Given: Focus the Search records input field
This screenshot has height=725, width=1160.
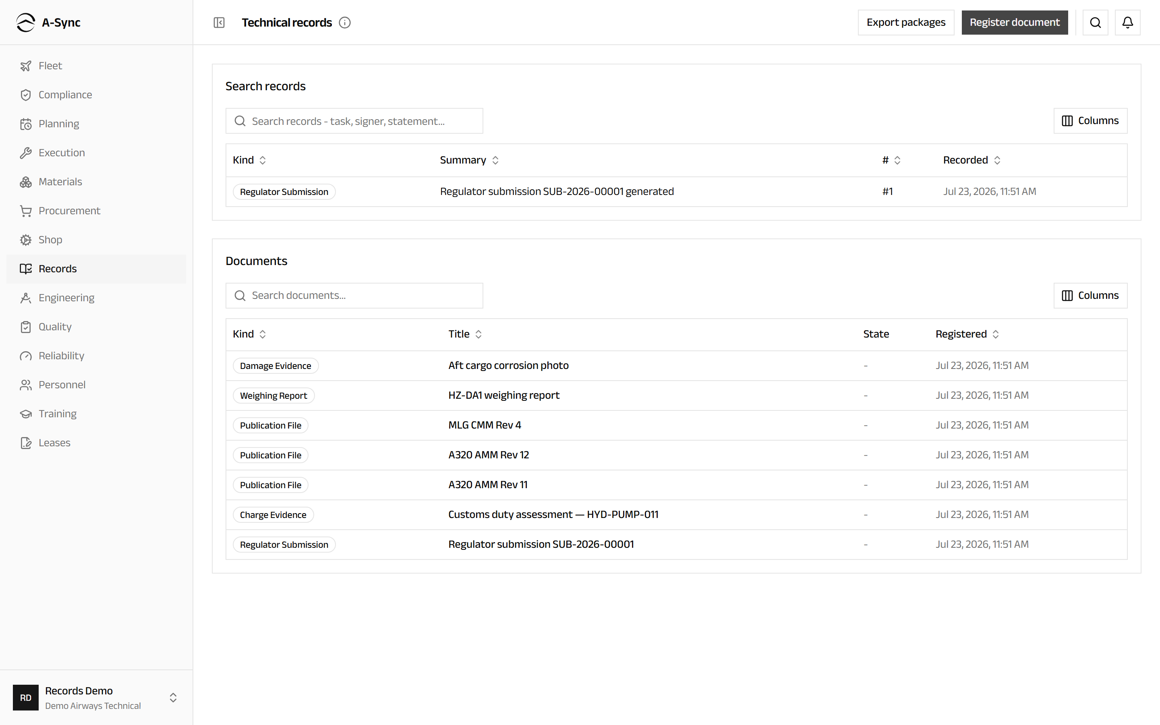Looking at the screenshot, I should point(354,121).
